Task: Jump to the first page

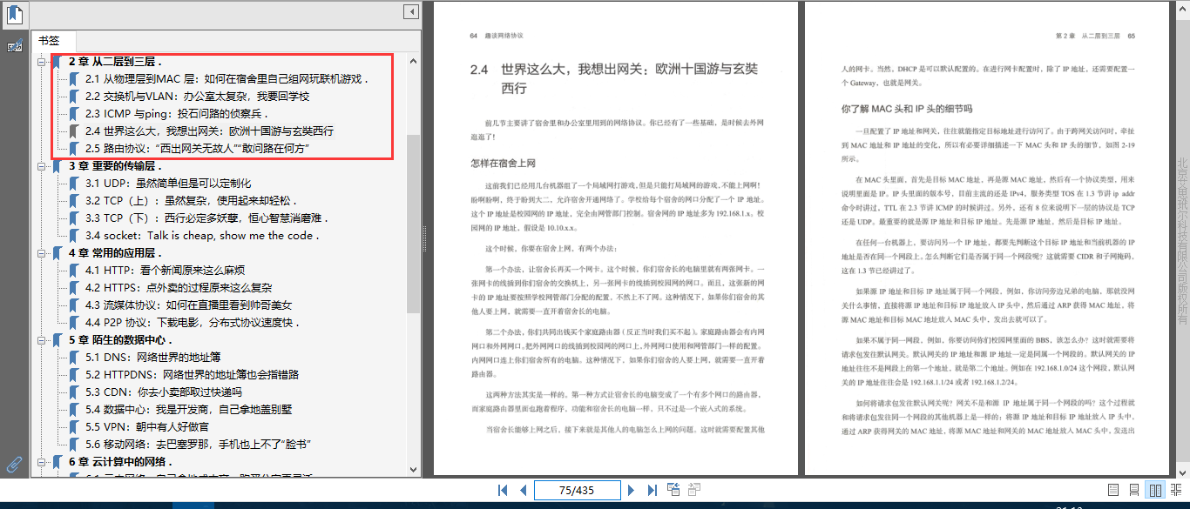Action: pos(503,490)
